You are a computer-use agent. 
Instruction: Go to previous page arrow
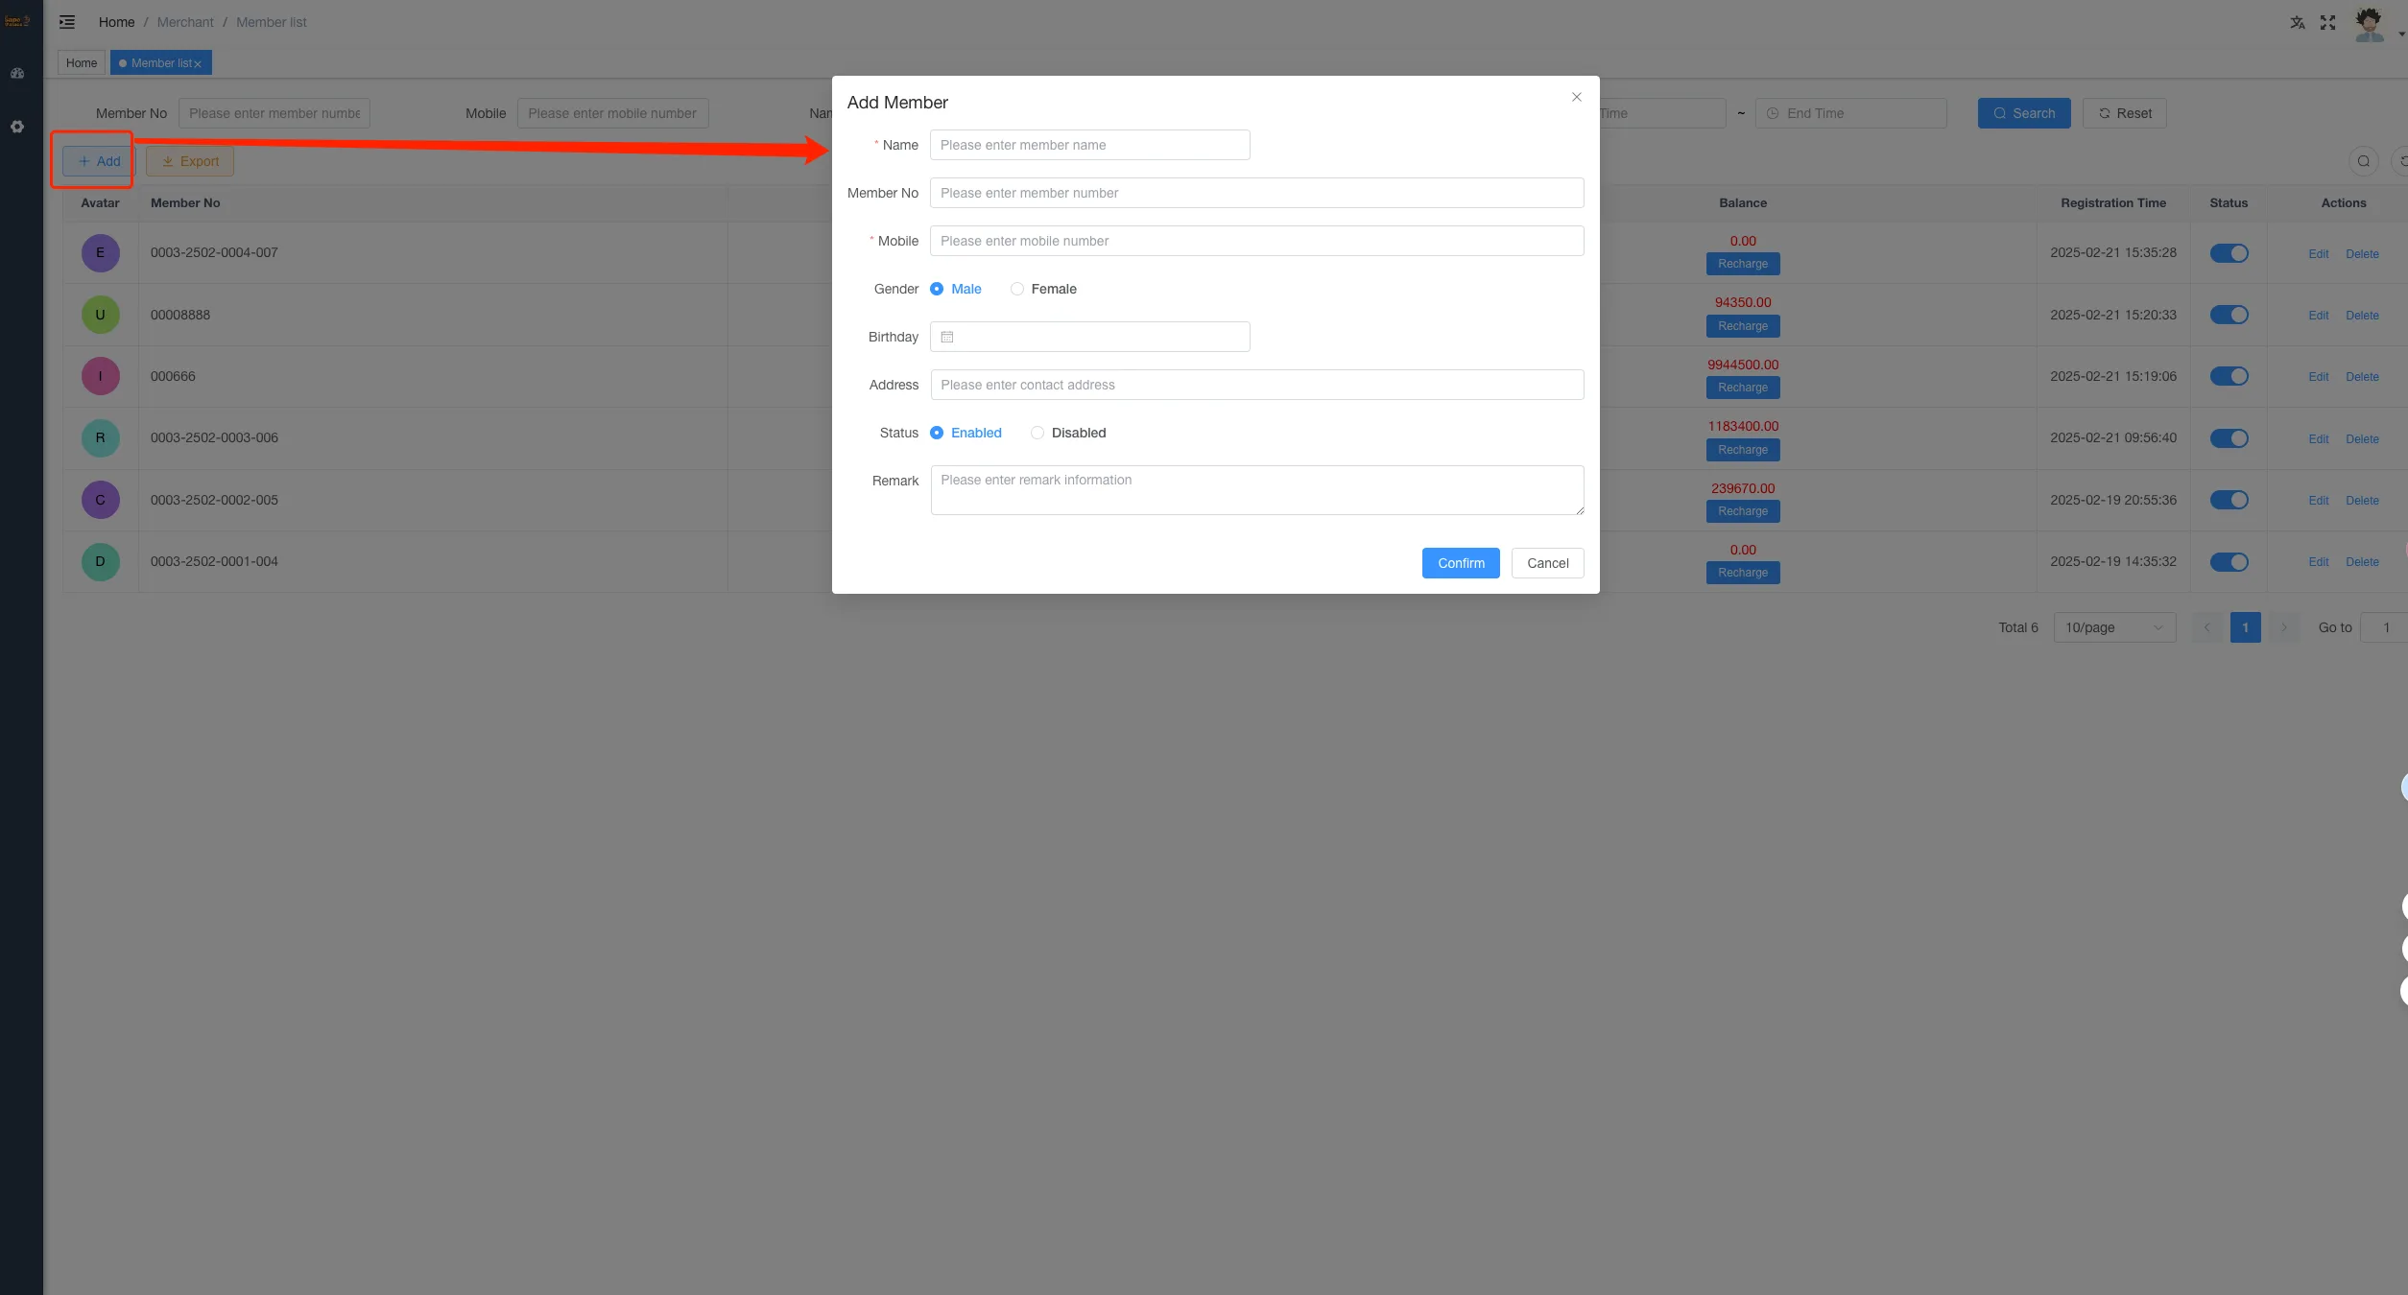tap(2206, 627)
